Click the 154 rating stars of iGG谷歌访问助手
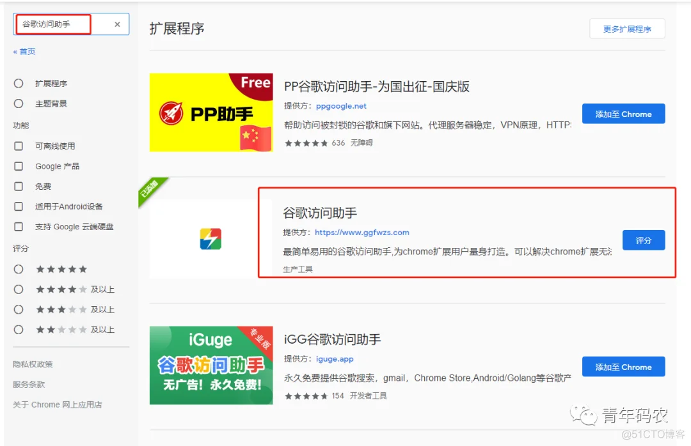The height and width of the screenshot is (446, 691). point(306,396)
